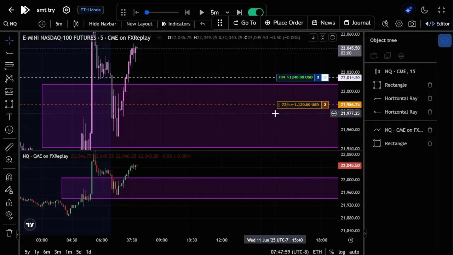Select the trend line drawing tool

click(x=9, y=53)
